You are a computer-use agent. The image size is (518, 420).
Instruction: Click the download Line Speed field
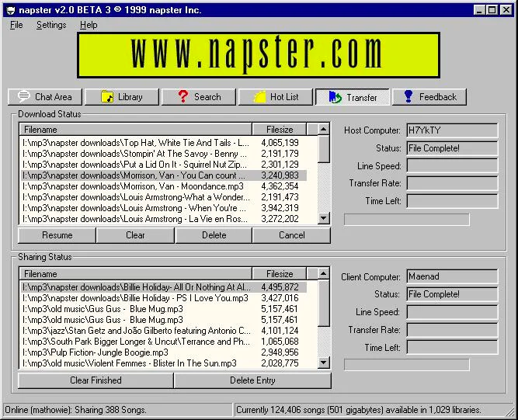452,166
